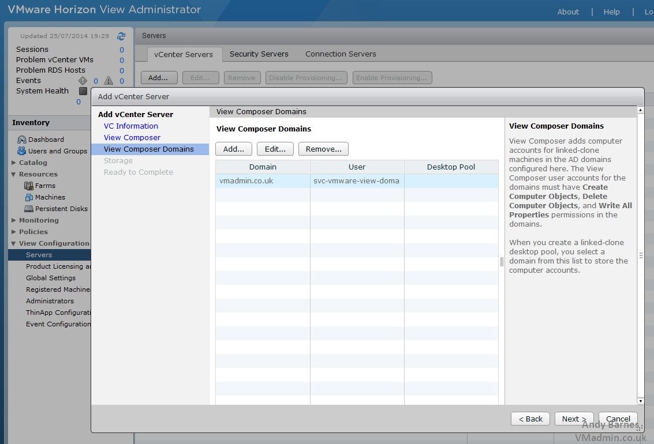This screenshot has height=444, width=654.
Task: Open ThinApp Configuration tree item
Action: pyautogui.click(x=58, y=313)
